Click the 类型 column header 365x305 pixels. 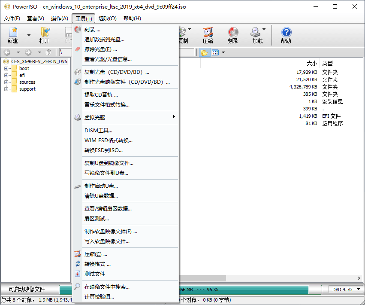(327, 63)
